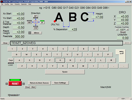
Task: Click the red RESET button
Action: pyautogui.click(x=15, y=84)
